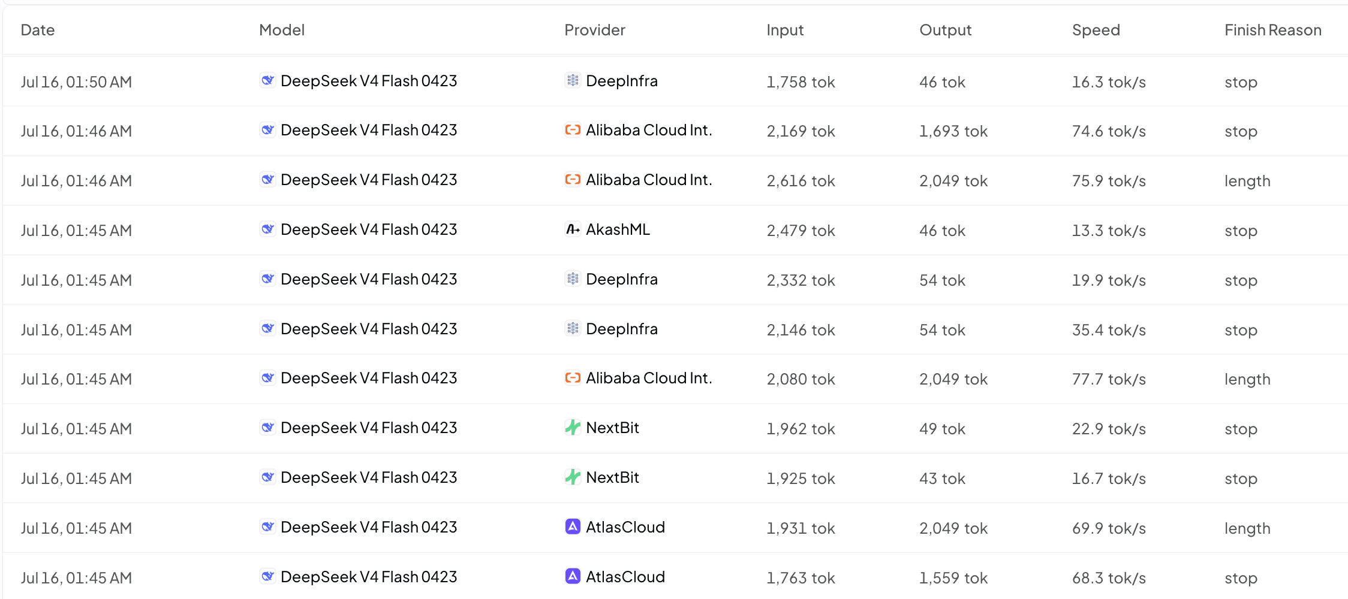Open AtlasCloud provider link in 1,931 tok row
The height and width of the screenshot is (599, 1348).
point(625,527)
